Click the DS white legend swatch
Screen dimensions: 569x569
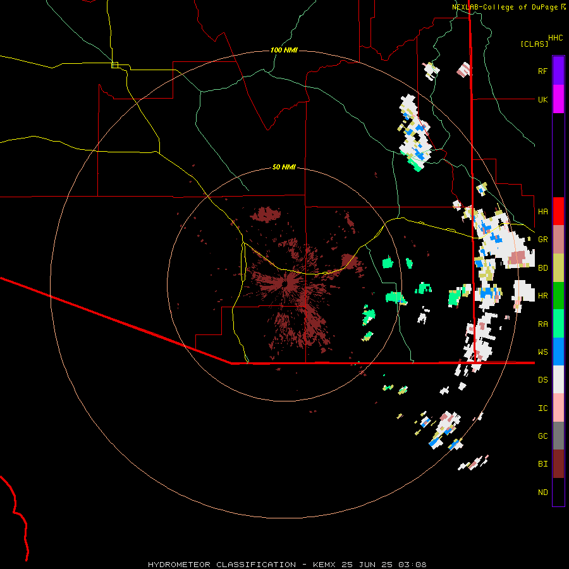[x=558, y=379]
